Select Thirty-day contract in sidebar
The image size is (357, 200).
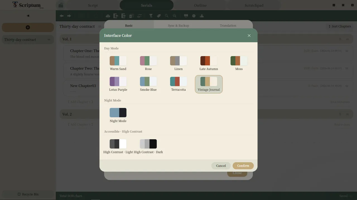pyautogui.click(x=28, y=40)
